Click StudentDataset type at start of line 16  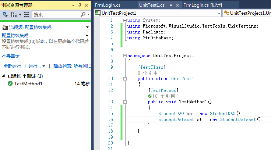[x=176, y=119]
